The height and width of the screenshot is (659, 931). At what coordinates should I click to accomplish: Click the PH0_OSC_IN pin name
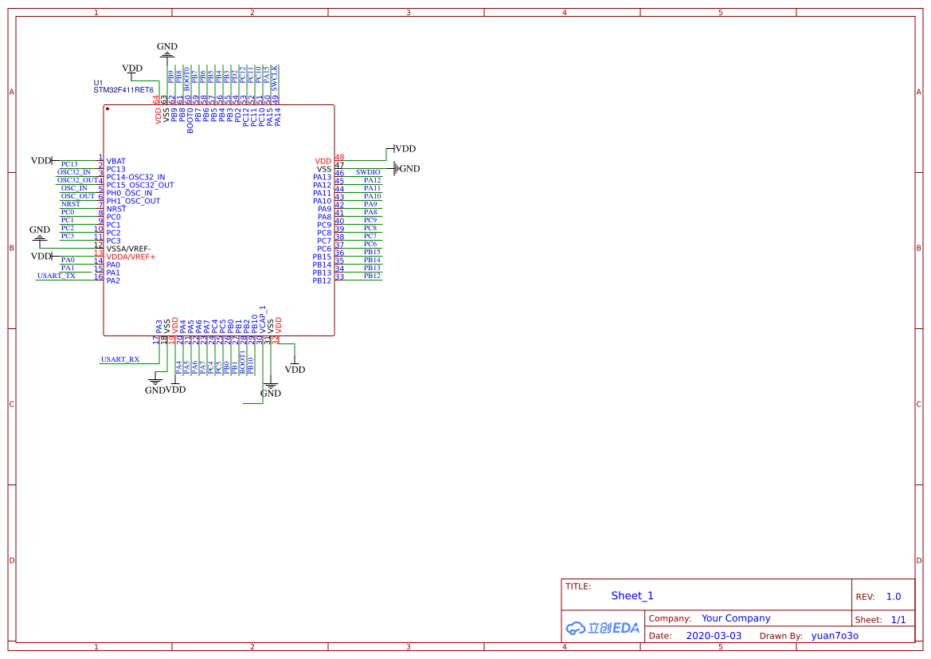point(130,193)
